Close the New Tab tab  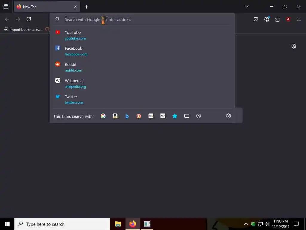75,7
